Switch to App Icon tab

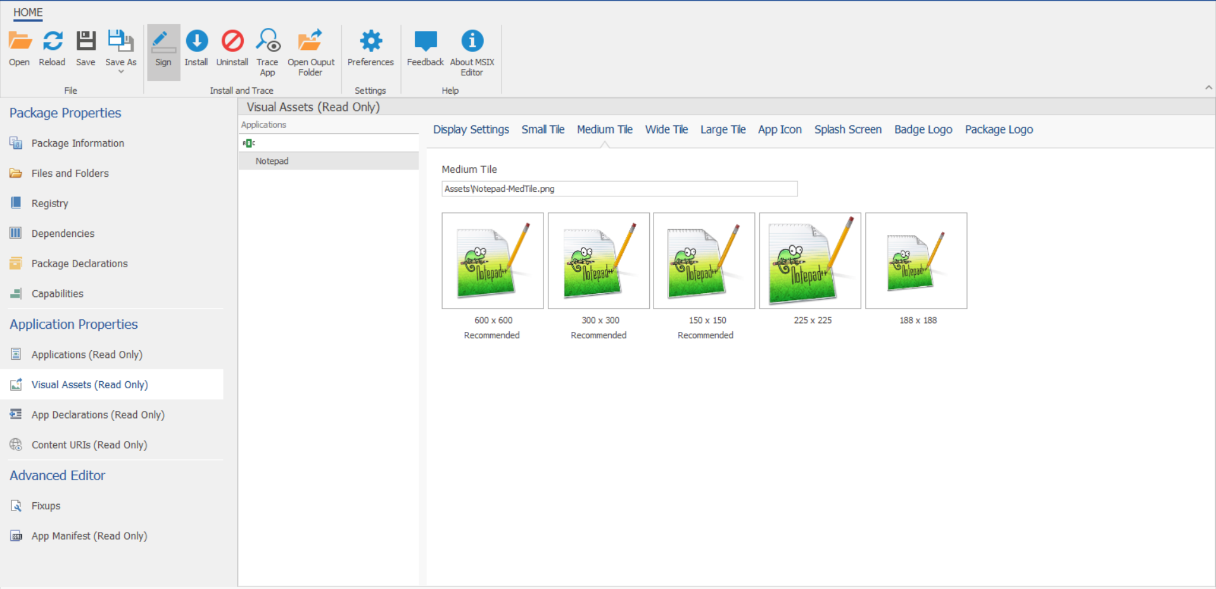[780, 129]
